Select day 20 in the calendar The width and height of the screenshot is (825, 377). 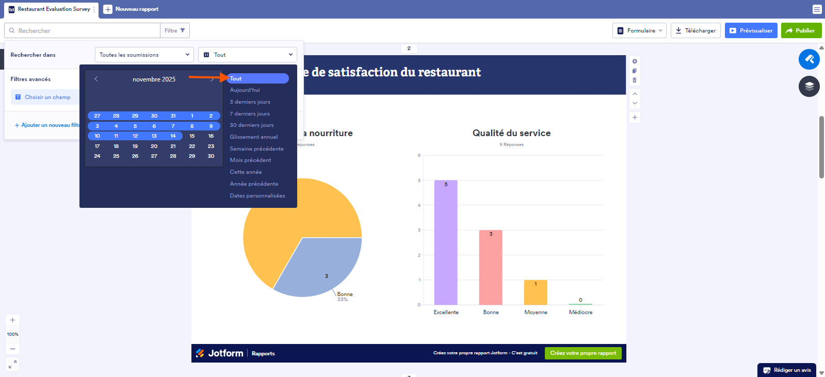(x=154, y=146)
